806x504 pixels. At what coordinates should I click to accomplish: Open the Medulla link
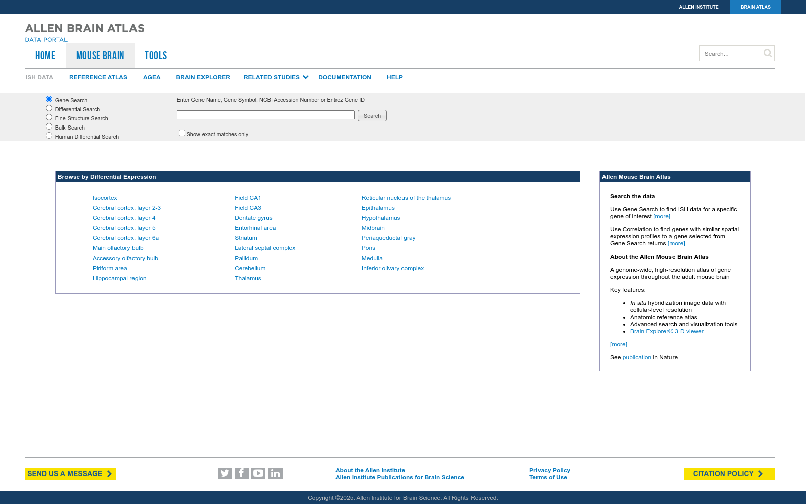click(x=372, y=258)
